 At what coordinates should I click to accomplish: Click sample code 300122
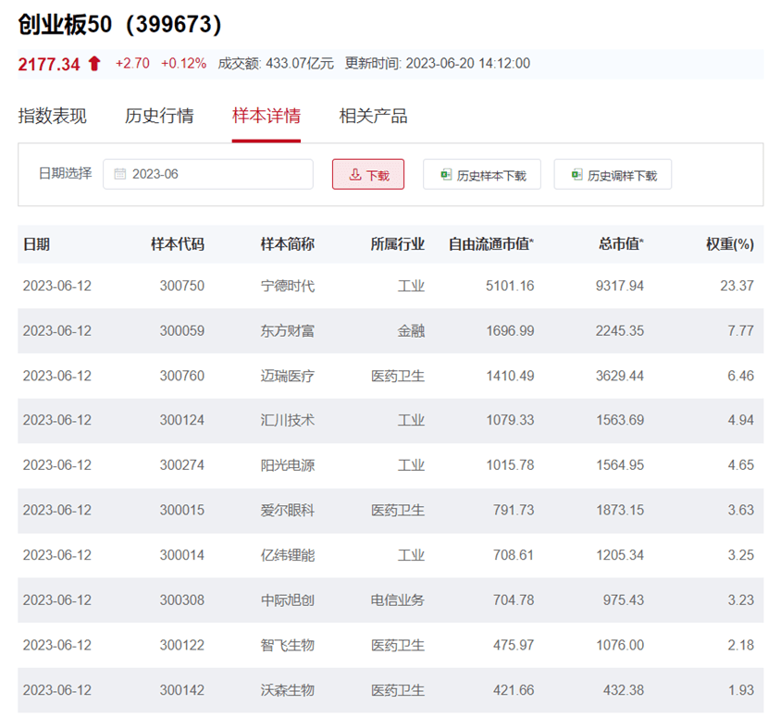181,646
